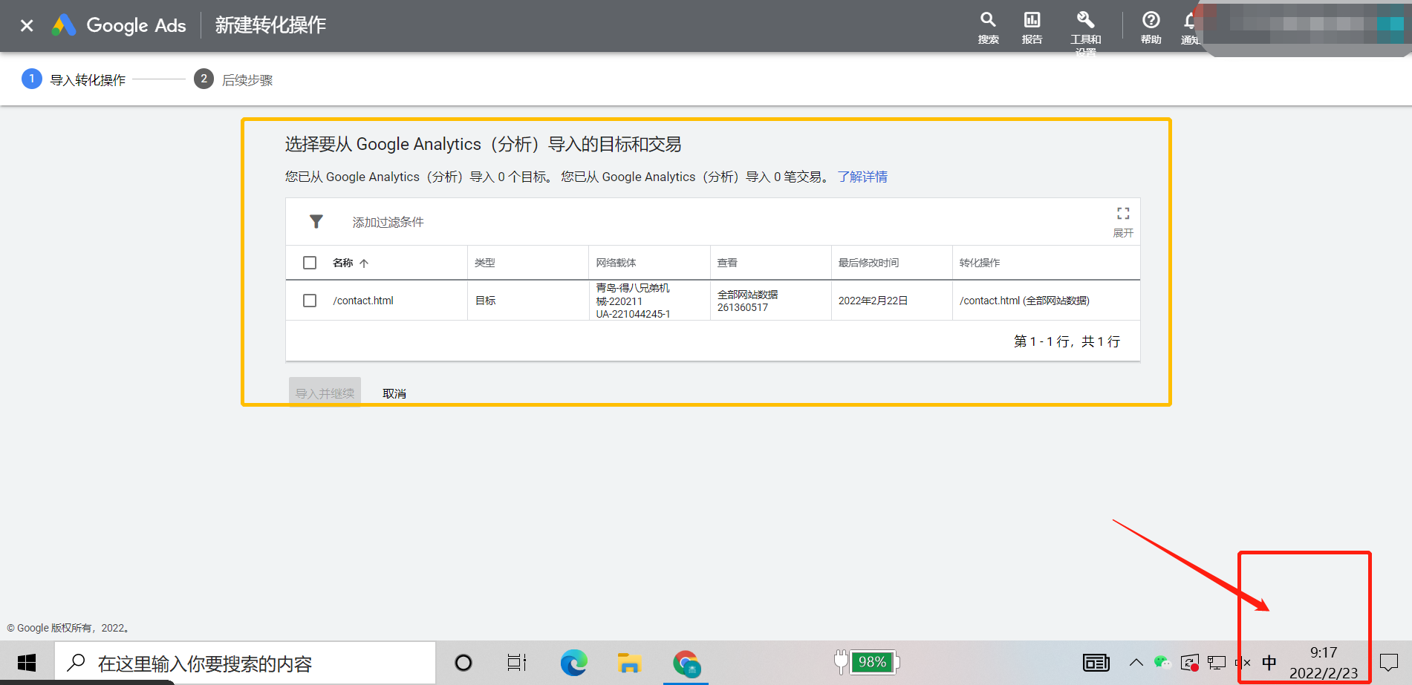Open the Windows action center icon
Viewport: 1412px width, 685px height.
tap(1388, 663)
